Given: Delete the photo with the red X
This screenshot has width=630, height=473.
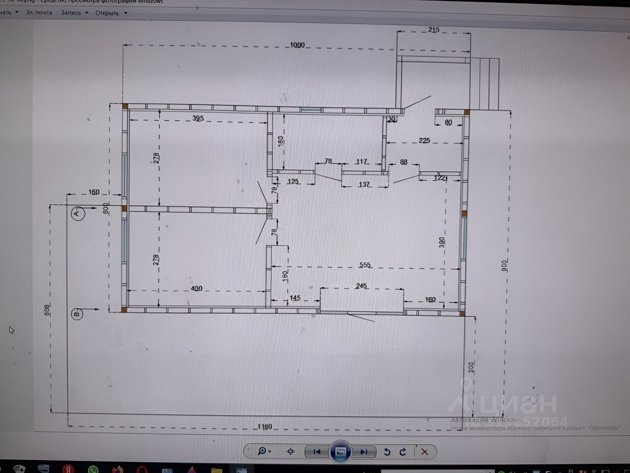Looking at the screenshot, I should point(425,452).
